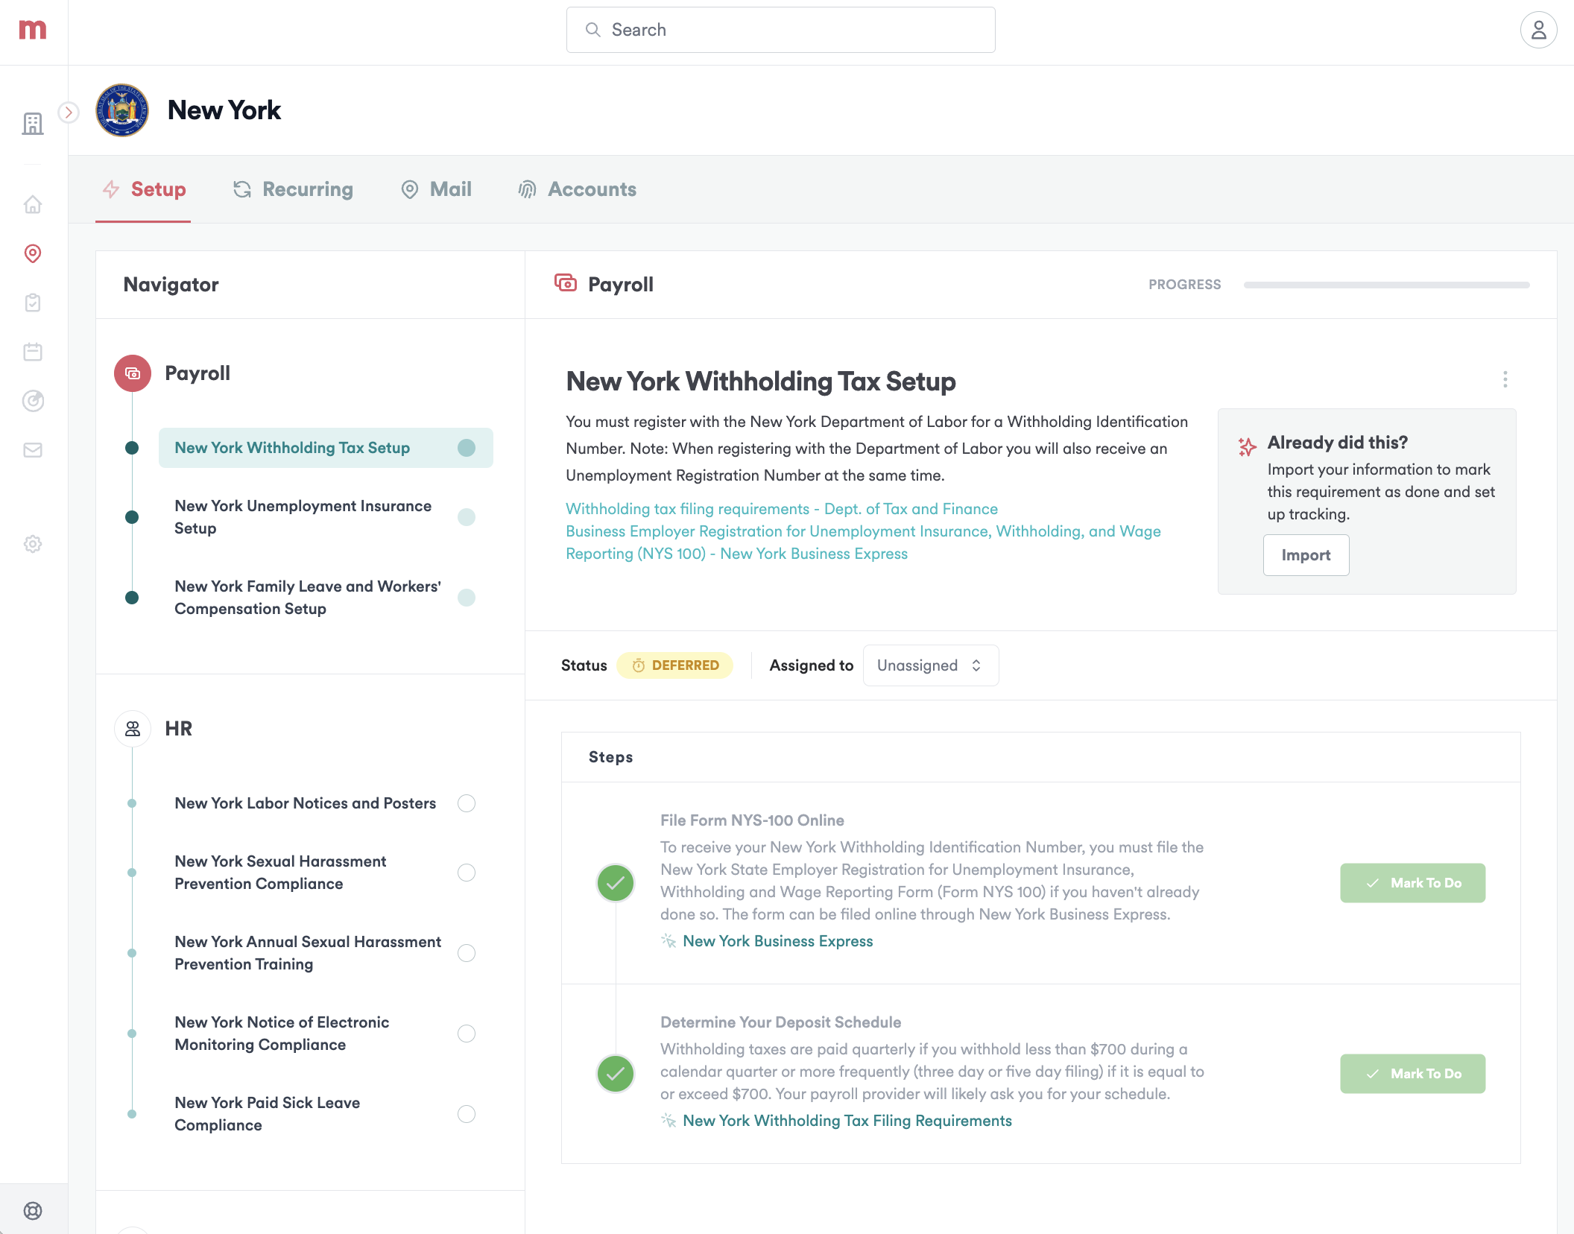Open the three-dot menu on Withholding Tax Setup
Screen dimensions: 1574x1234
(1505, 379)
